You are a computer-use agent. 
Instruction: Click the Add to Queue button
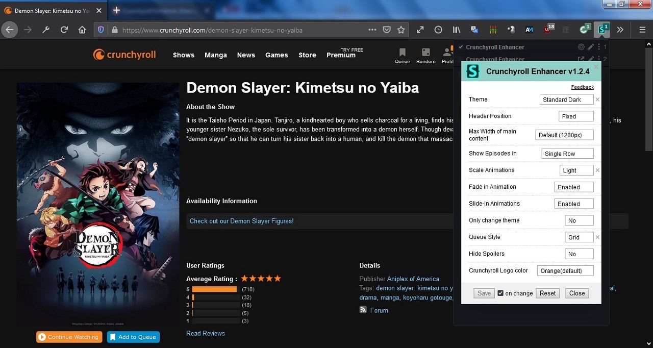pos(133,337)
